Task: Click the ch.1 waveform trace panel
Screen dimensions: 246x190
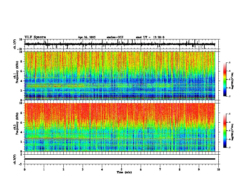Action: coord(122,44)
